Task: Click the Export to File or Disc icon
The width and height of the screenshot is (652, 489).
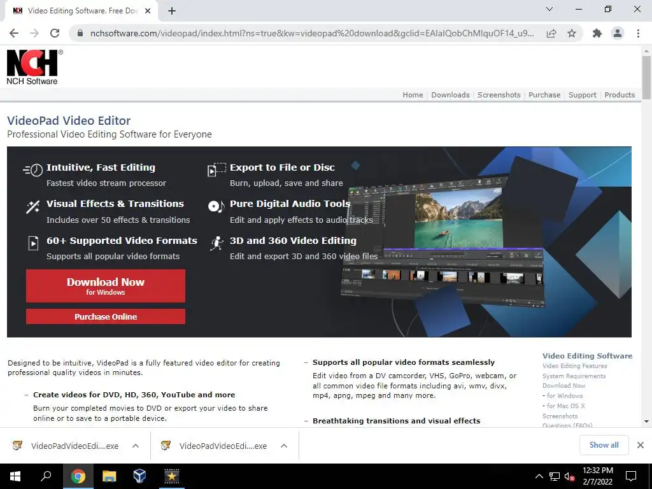Action: coord(216,169)
